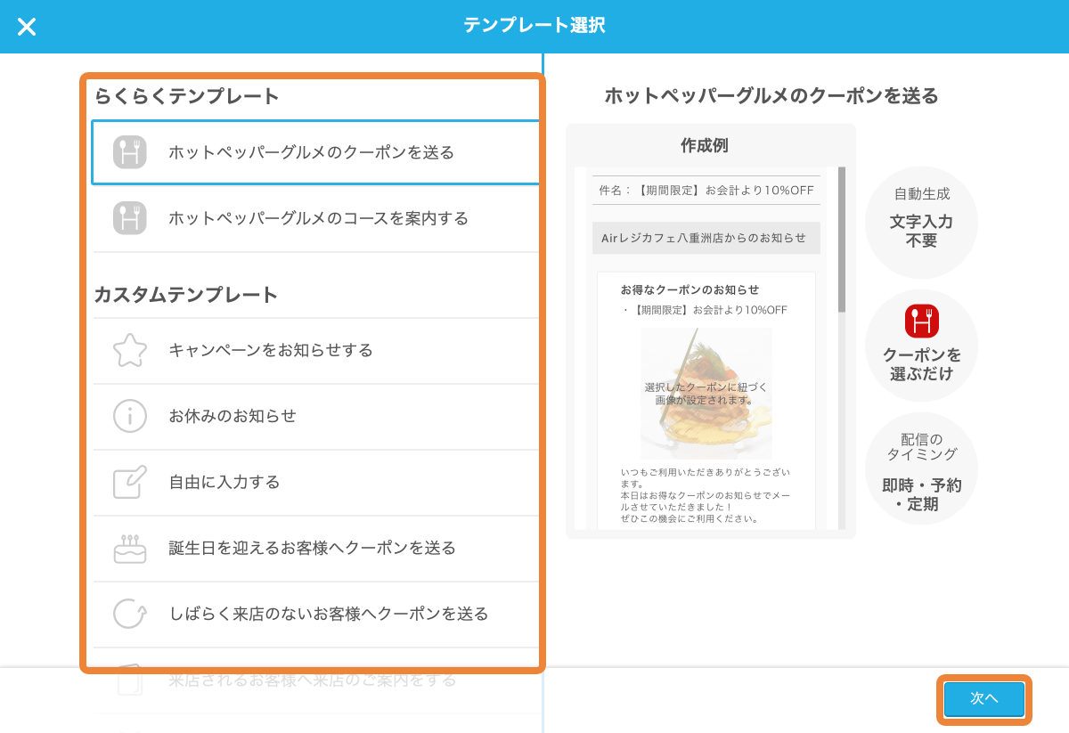
Task: Select ホットペッパーグルメのコースを案内する template row
Action: [315, 218]
